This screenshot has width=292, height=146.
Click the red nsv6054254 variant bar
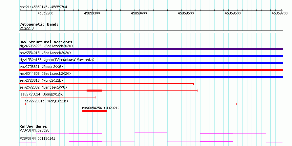click(x=95, y=111)
